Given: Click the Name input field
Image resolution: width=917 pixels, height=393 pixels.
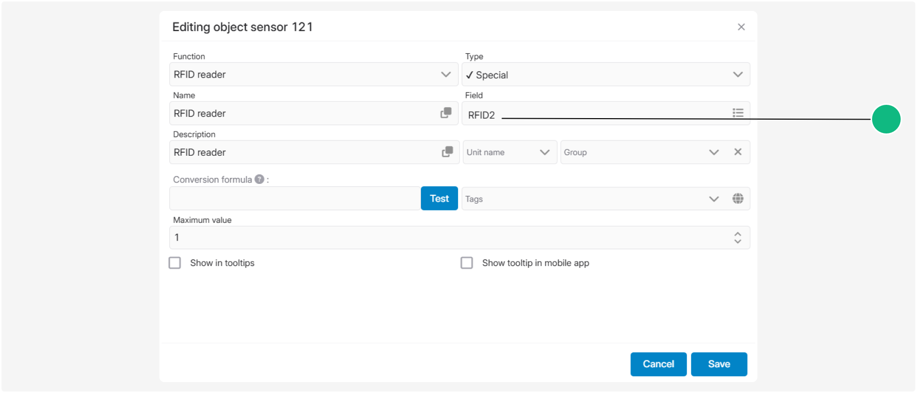Looking at the screenshot, I should (314, 113).
